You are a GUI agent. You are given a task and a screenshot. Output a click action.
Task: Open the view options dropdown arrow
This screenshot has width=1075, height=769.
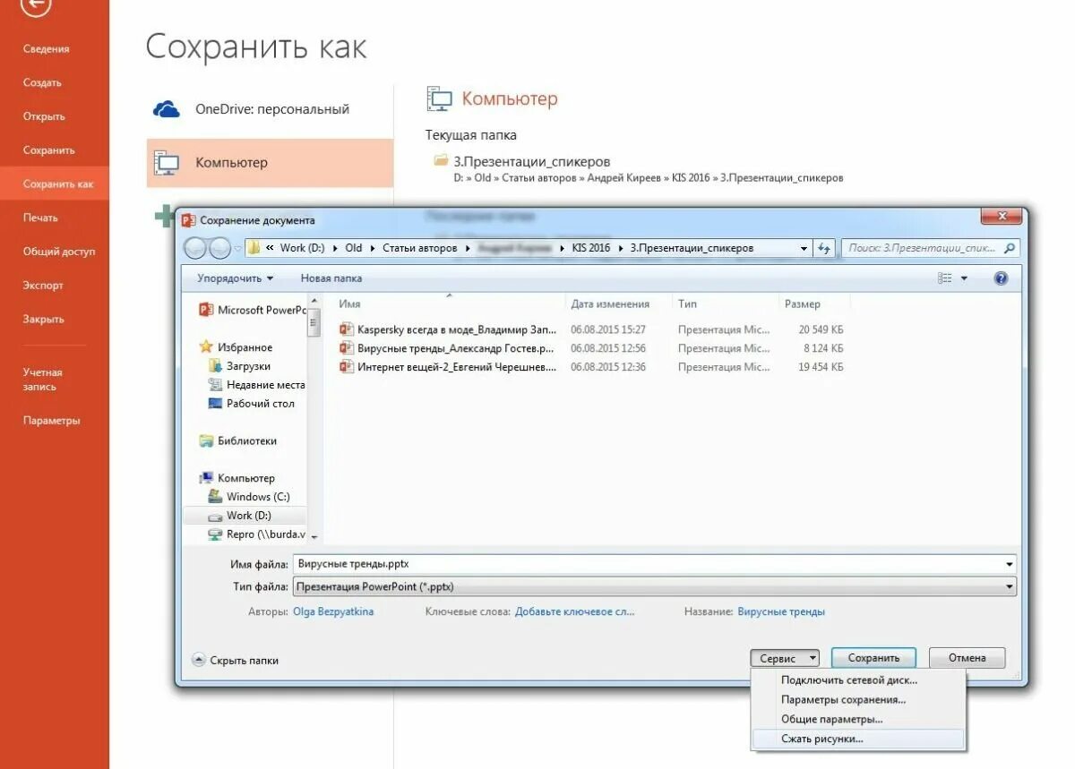pos(965,278)
